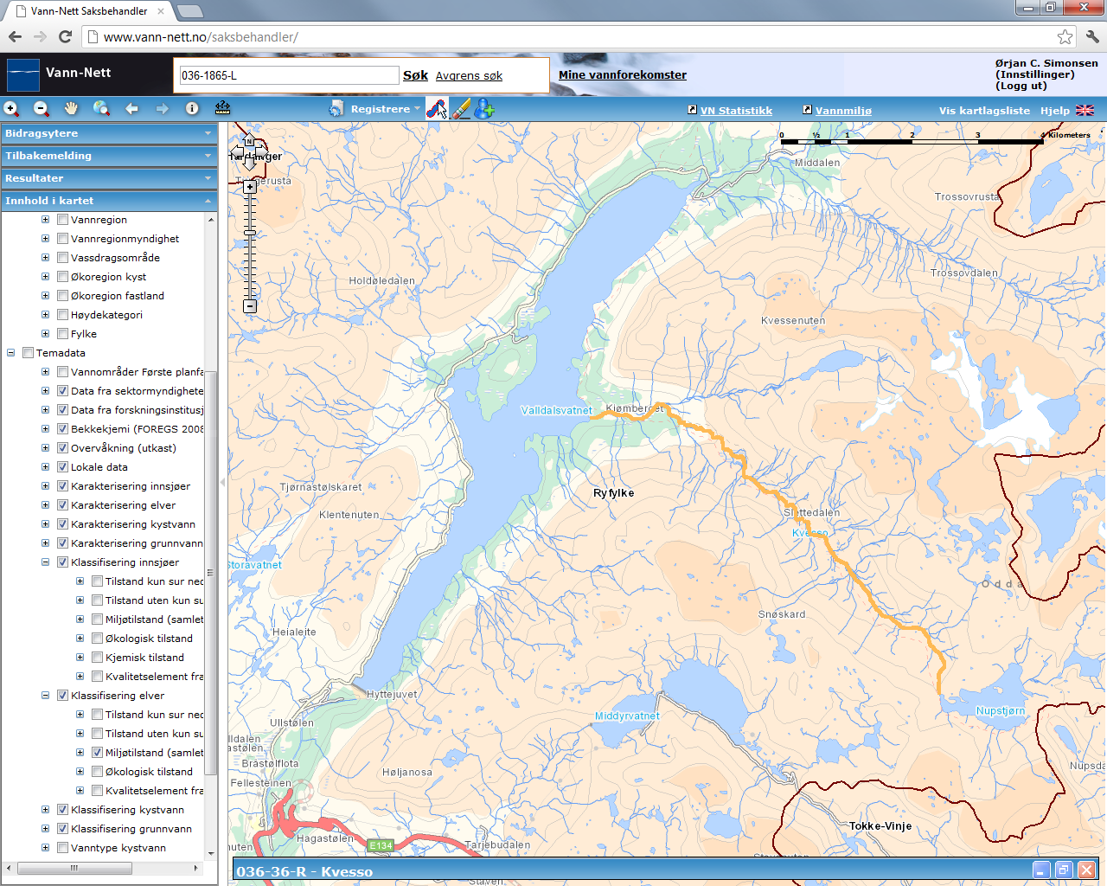Image resolution: width=1107 pixels, height=886 pixels.
Task: Enable the Fylke layer checkbox
Action: coord(62,334)
